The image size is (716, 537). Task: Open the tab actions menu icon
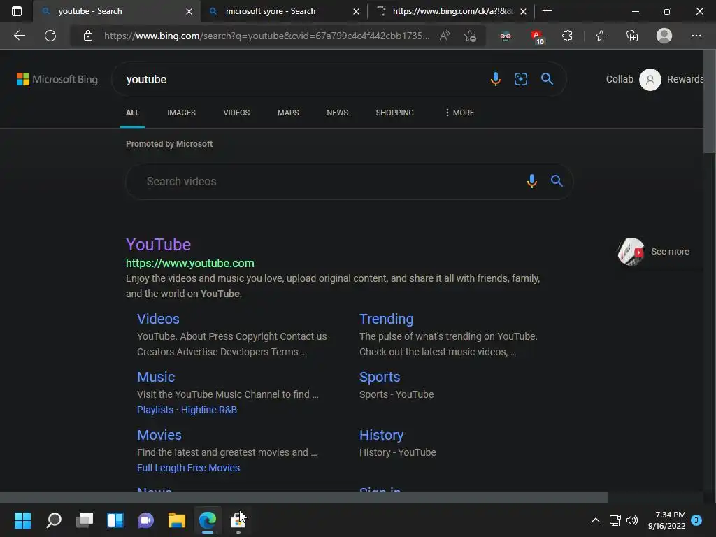pos(17,11)
